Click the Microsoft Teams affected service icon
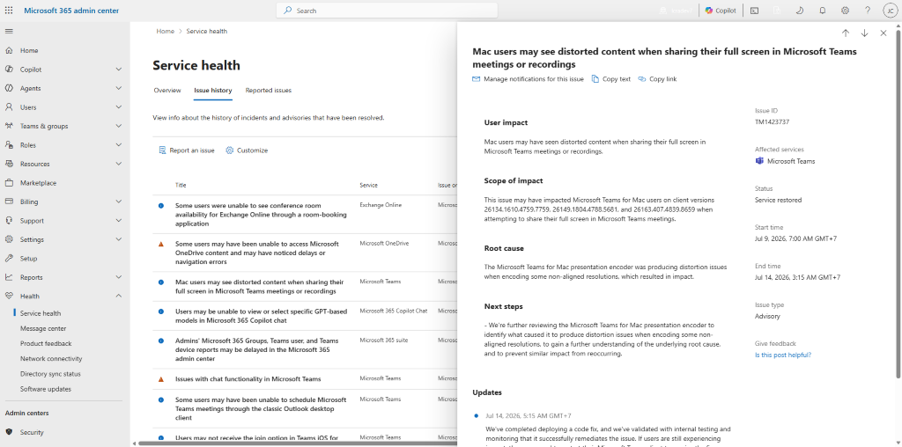Screen dimensions: 902x447 [759, 161]
